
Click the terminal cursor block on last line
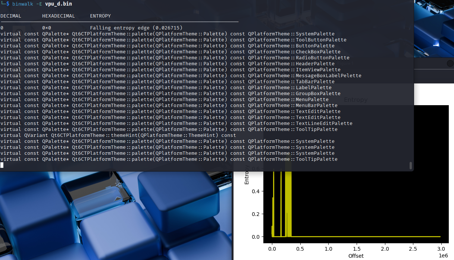click(2, 165)
